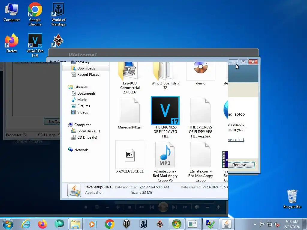Select Computer in the navigation pane
This screenshot has width=307, height=230.
(x=82, y=125)
